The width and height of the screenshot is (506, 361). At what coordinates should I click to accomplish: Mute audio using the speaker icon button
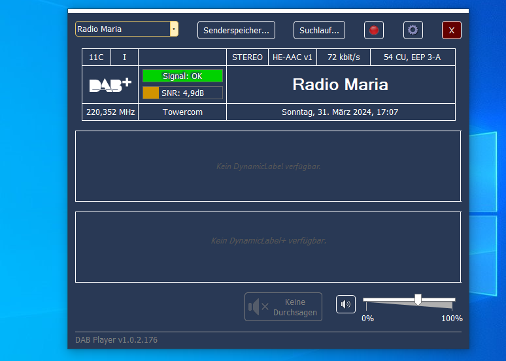[x=346, y=304]
